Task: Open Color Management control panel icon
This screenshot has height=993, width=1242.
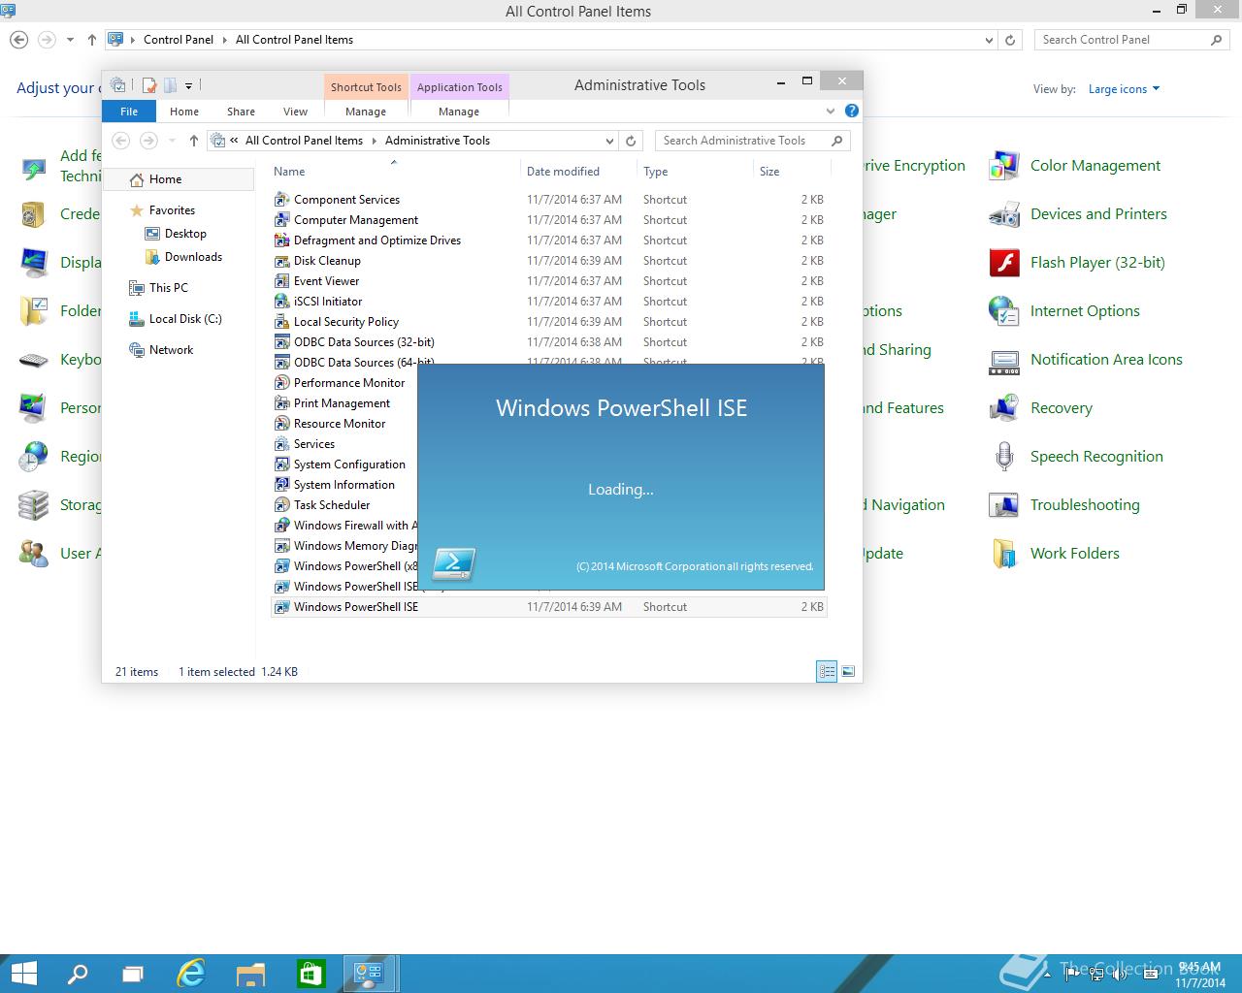Action: click(1004, 166)
